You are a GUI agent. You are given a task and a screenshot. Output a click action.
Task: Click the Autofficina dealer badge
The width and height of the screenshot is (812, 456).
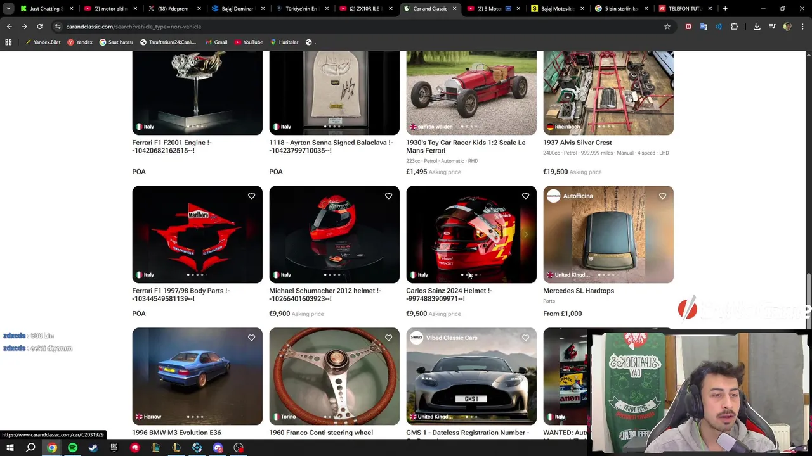pos(570,196)
